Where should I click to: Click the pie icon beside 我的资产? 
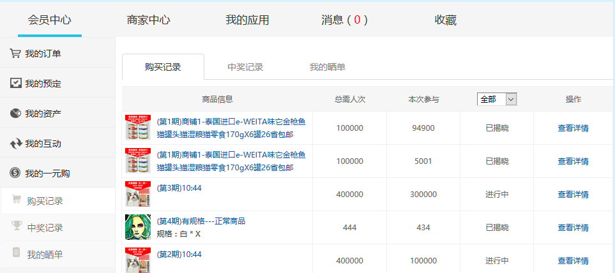15,114
